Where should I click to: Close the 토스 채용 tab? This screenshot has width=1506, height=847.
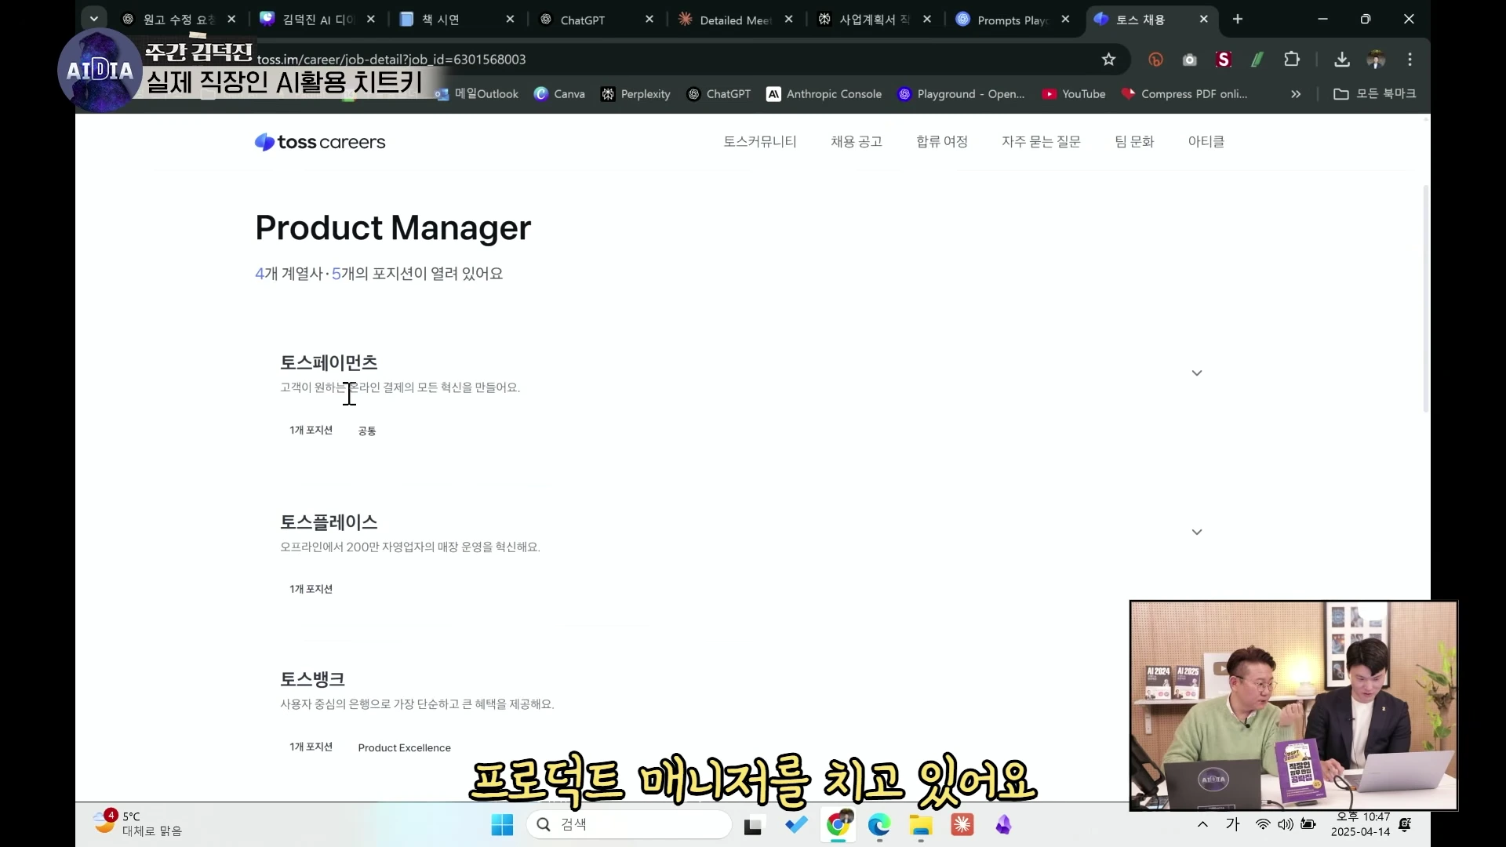1204,19
